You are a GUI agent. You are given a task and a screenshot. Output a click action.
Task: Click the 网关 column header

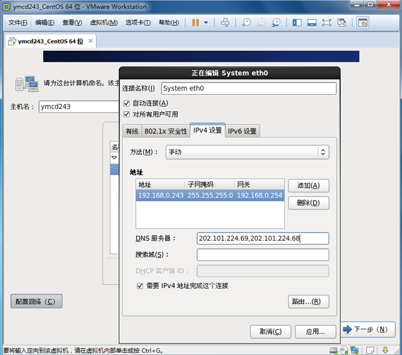click(259, 184)
